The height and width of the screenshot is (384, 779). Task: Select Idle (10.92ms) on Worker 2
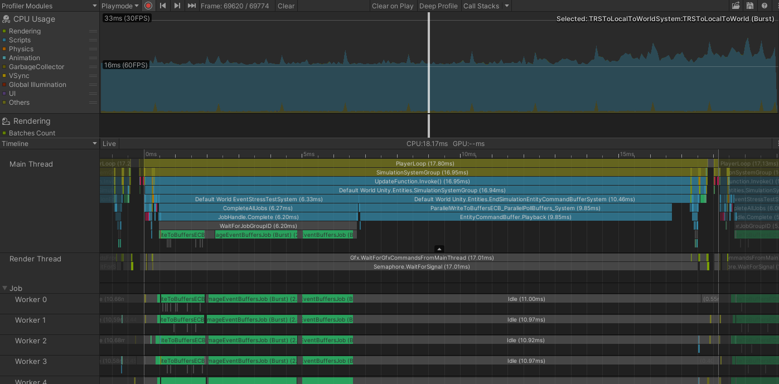point(526,340)
